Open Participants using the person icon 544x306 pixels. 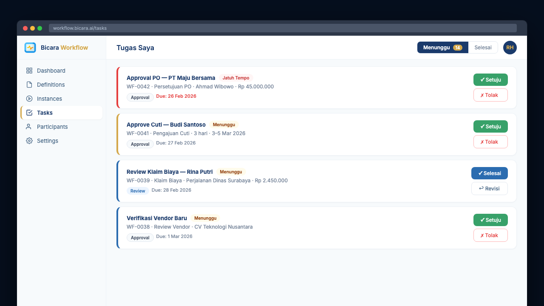click(x=29, y=127)
